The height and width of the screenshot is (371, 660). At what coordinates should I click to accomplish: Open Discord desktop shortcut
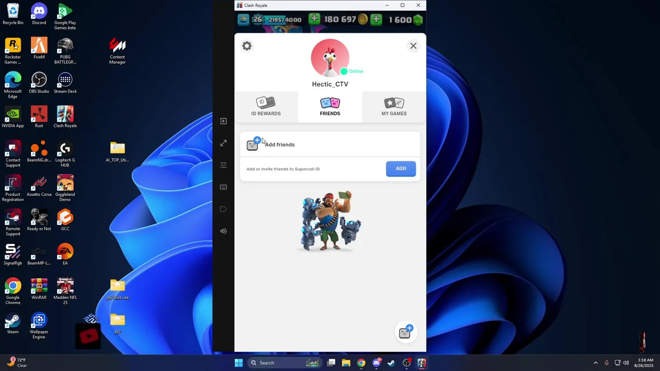pyautogui.click(x=39, y=14)
